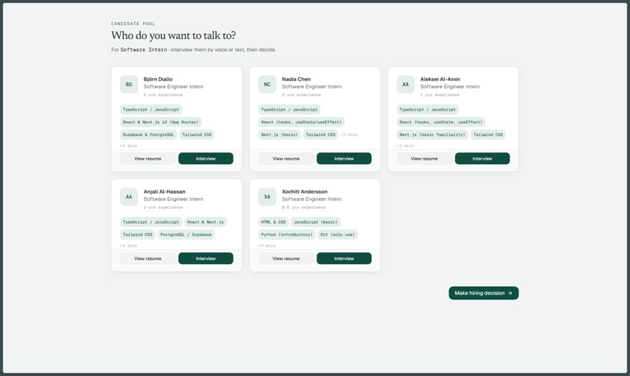Image resolution: width=630 pixels, height=376 pixels.
Task: Click Björn Diallo's BD avatar
Action: [128, 84]
